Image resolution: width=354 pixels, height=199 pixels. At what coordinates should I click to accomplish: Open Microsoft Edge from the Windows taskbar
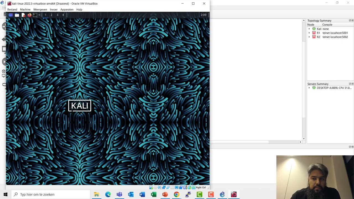108,194
